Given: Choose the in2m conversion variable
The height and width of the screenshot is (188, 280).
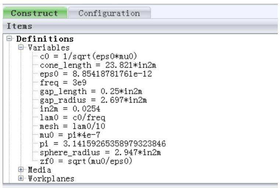Looking at the screenshot, I should click(x=70, y=109).
